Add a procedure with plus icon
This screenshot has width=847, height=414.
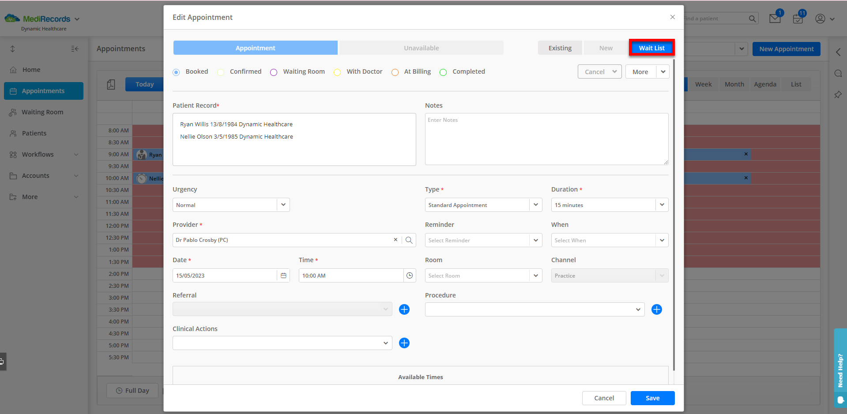pos(657,309)
